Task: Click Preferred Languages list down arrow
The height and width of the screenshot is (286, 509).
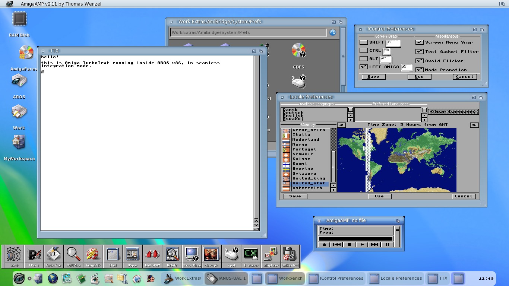Action: click(x=424, y=120)
